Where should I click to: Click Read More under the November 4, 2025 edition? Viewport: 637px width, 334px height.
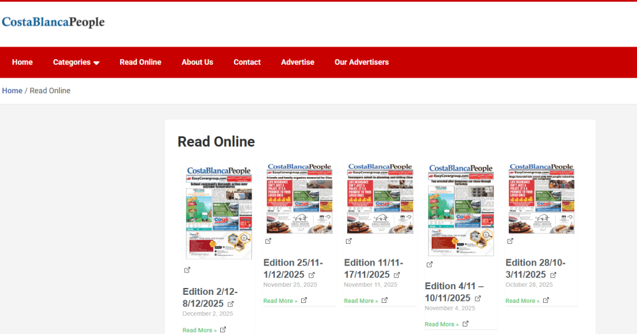[x=442, y=324]
